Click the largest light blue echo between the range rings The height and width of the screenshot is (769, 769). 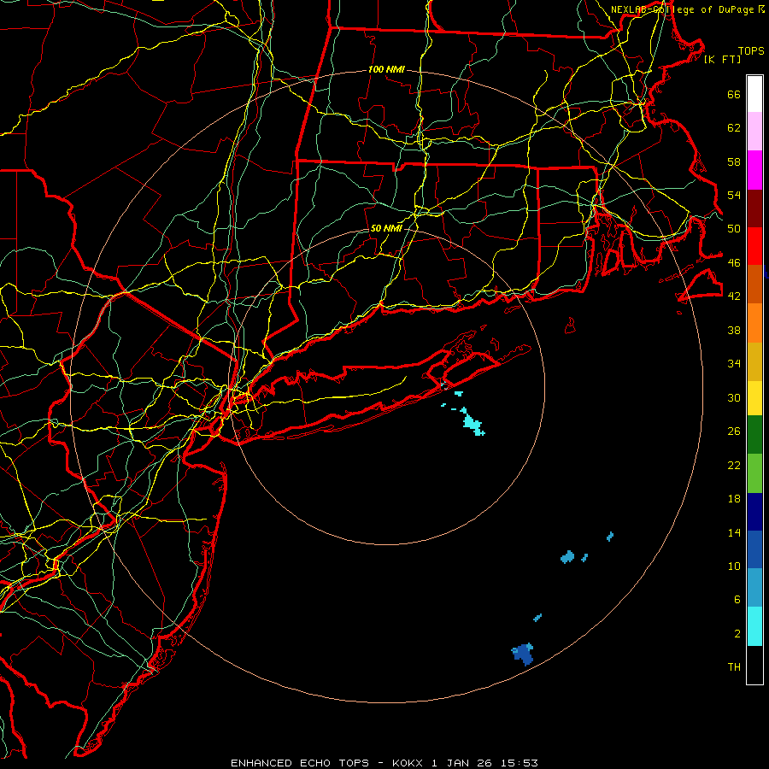[567, 557]
